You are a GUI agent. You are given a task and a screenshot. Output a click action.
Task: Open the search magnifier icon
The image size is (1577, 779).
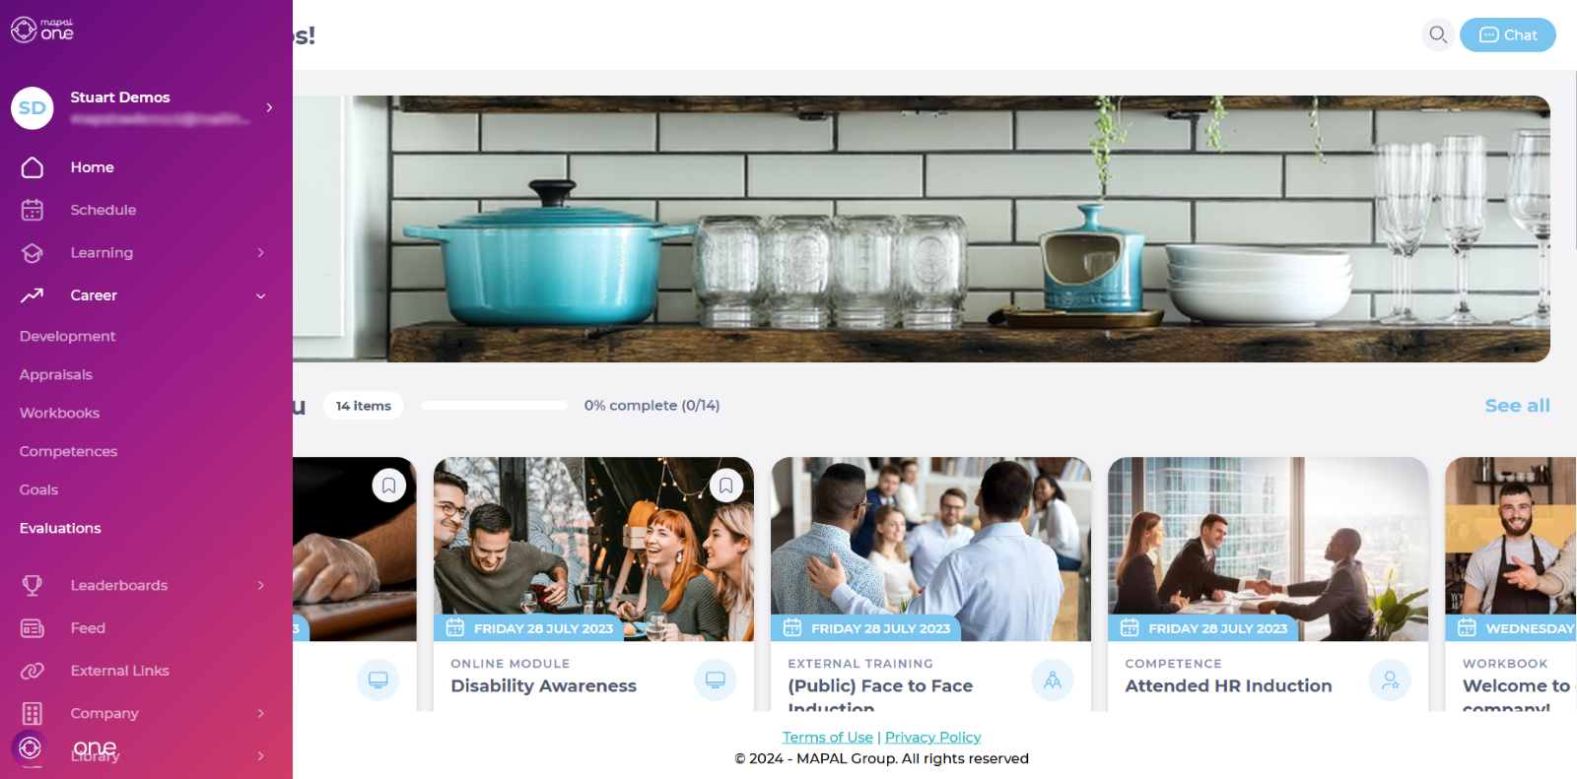click(x=1438, y=34)
